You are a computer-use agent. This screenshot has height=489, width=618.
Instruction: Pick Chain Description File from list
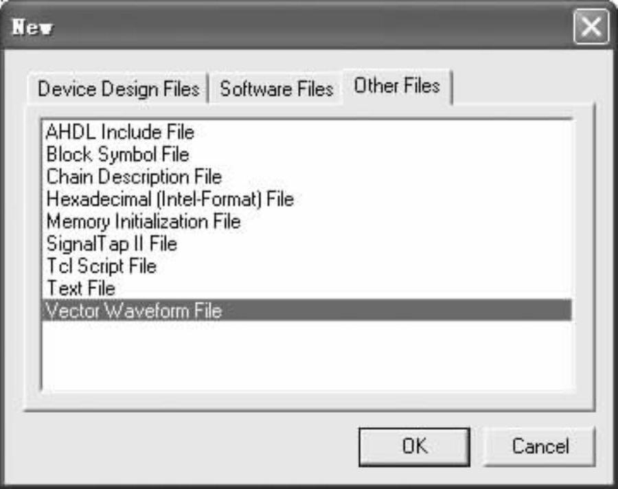pos(134,177)
